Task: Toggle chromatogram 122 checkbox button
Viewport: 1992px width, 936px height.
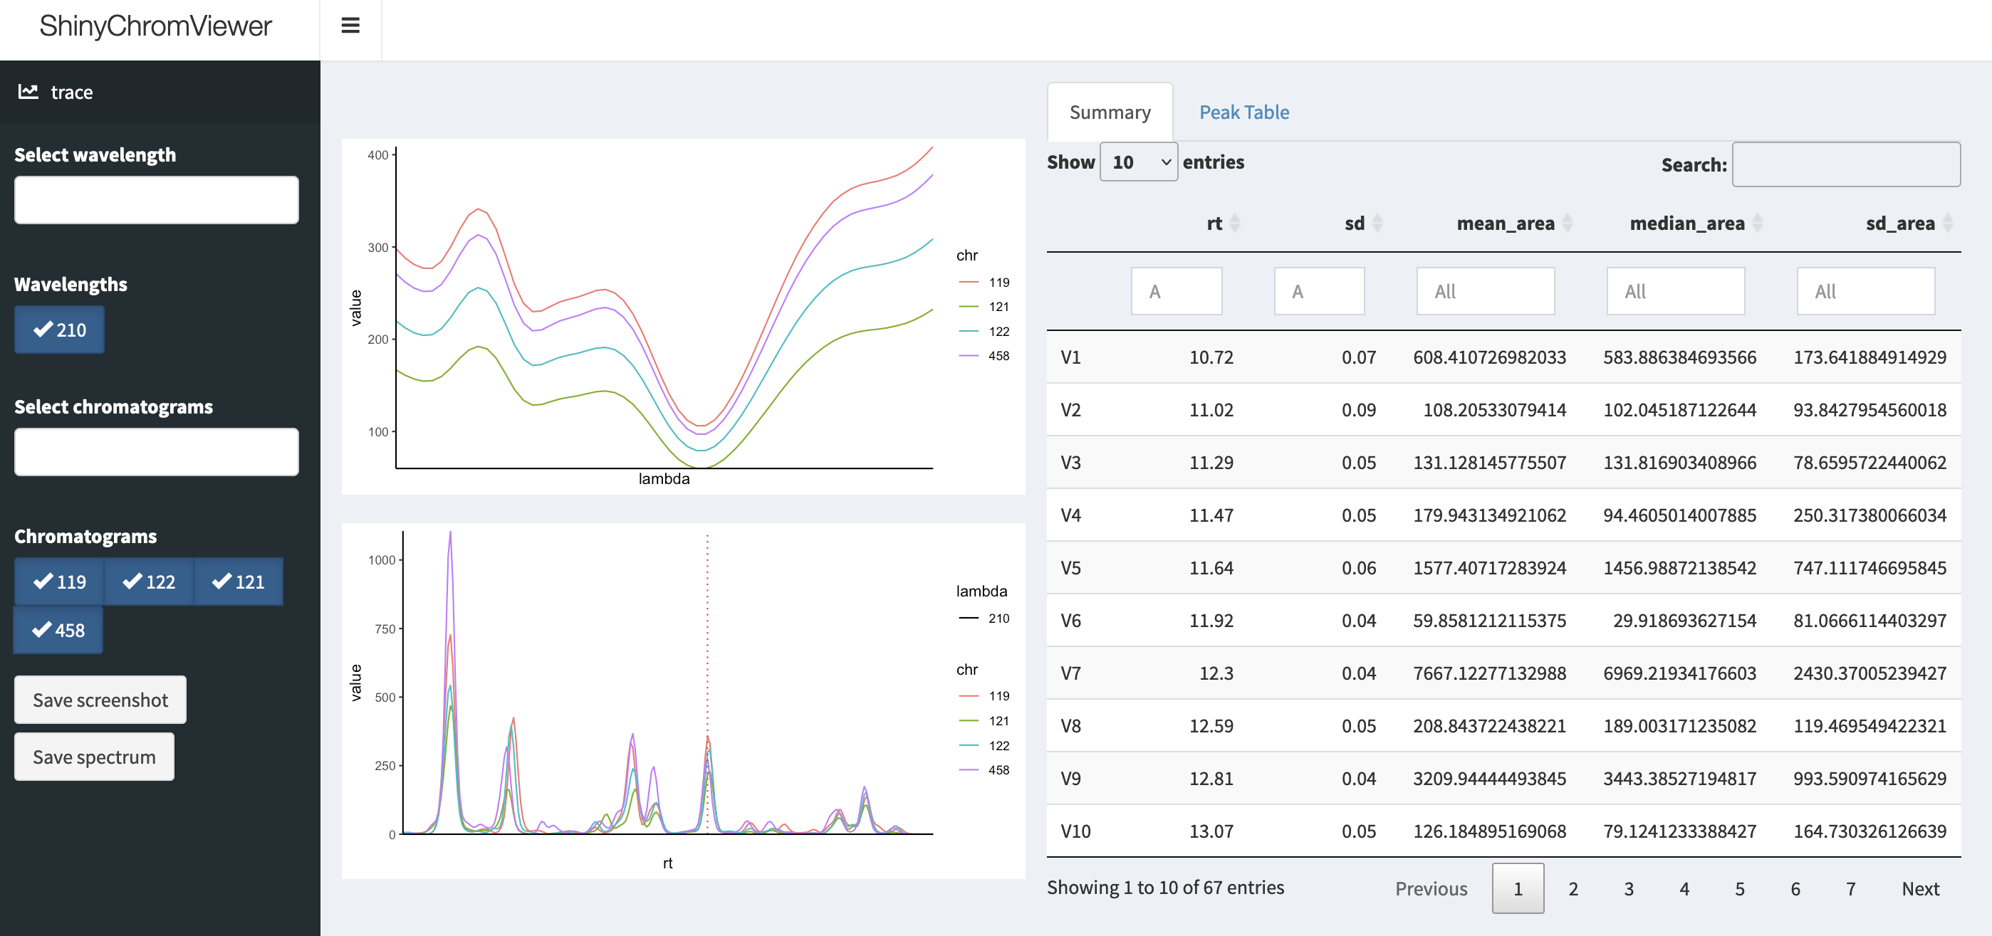Action: point(148,582)
